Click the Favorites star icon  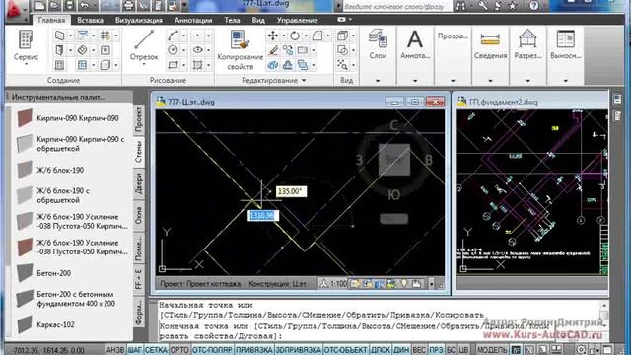(513, 6)
